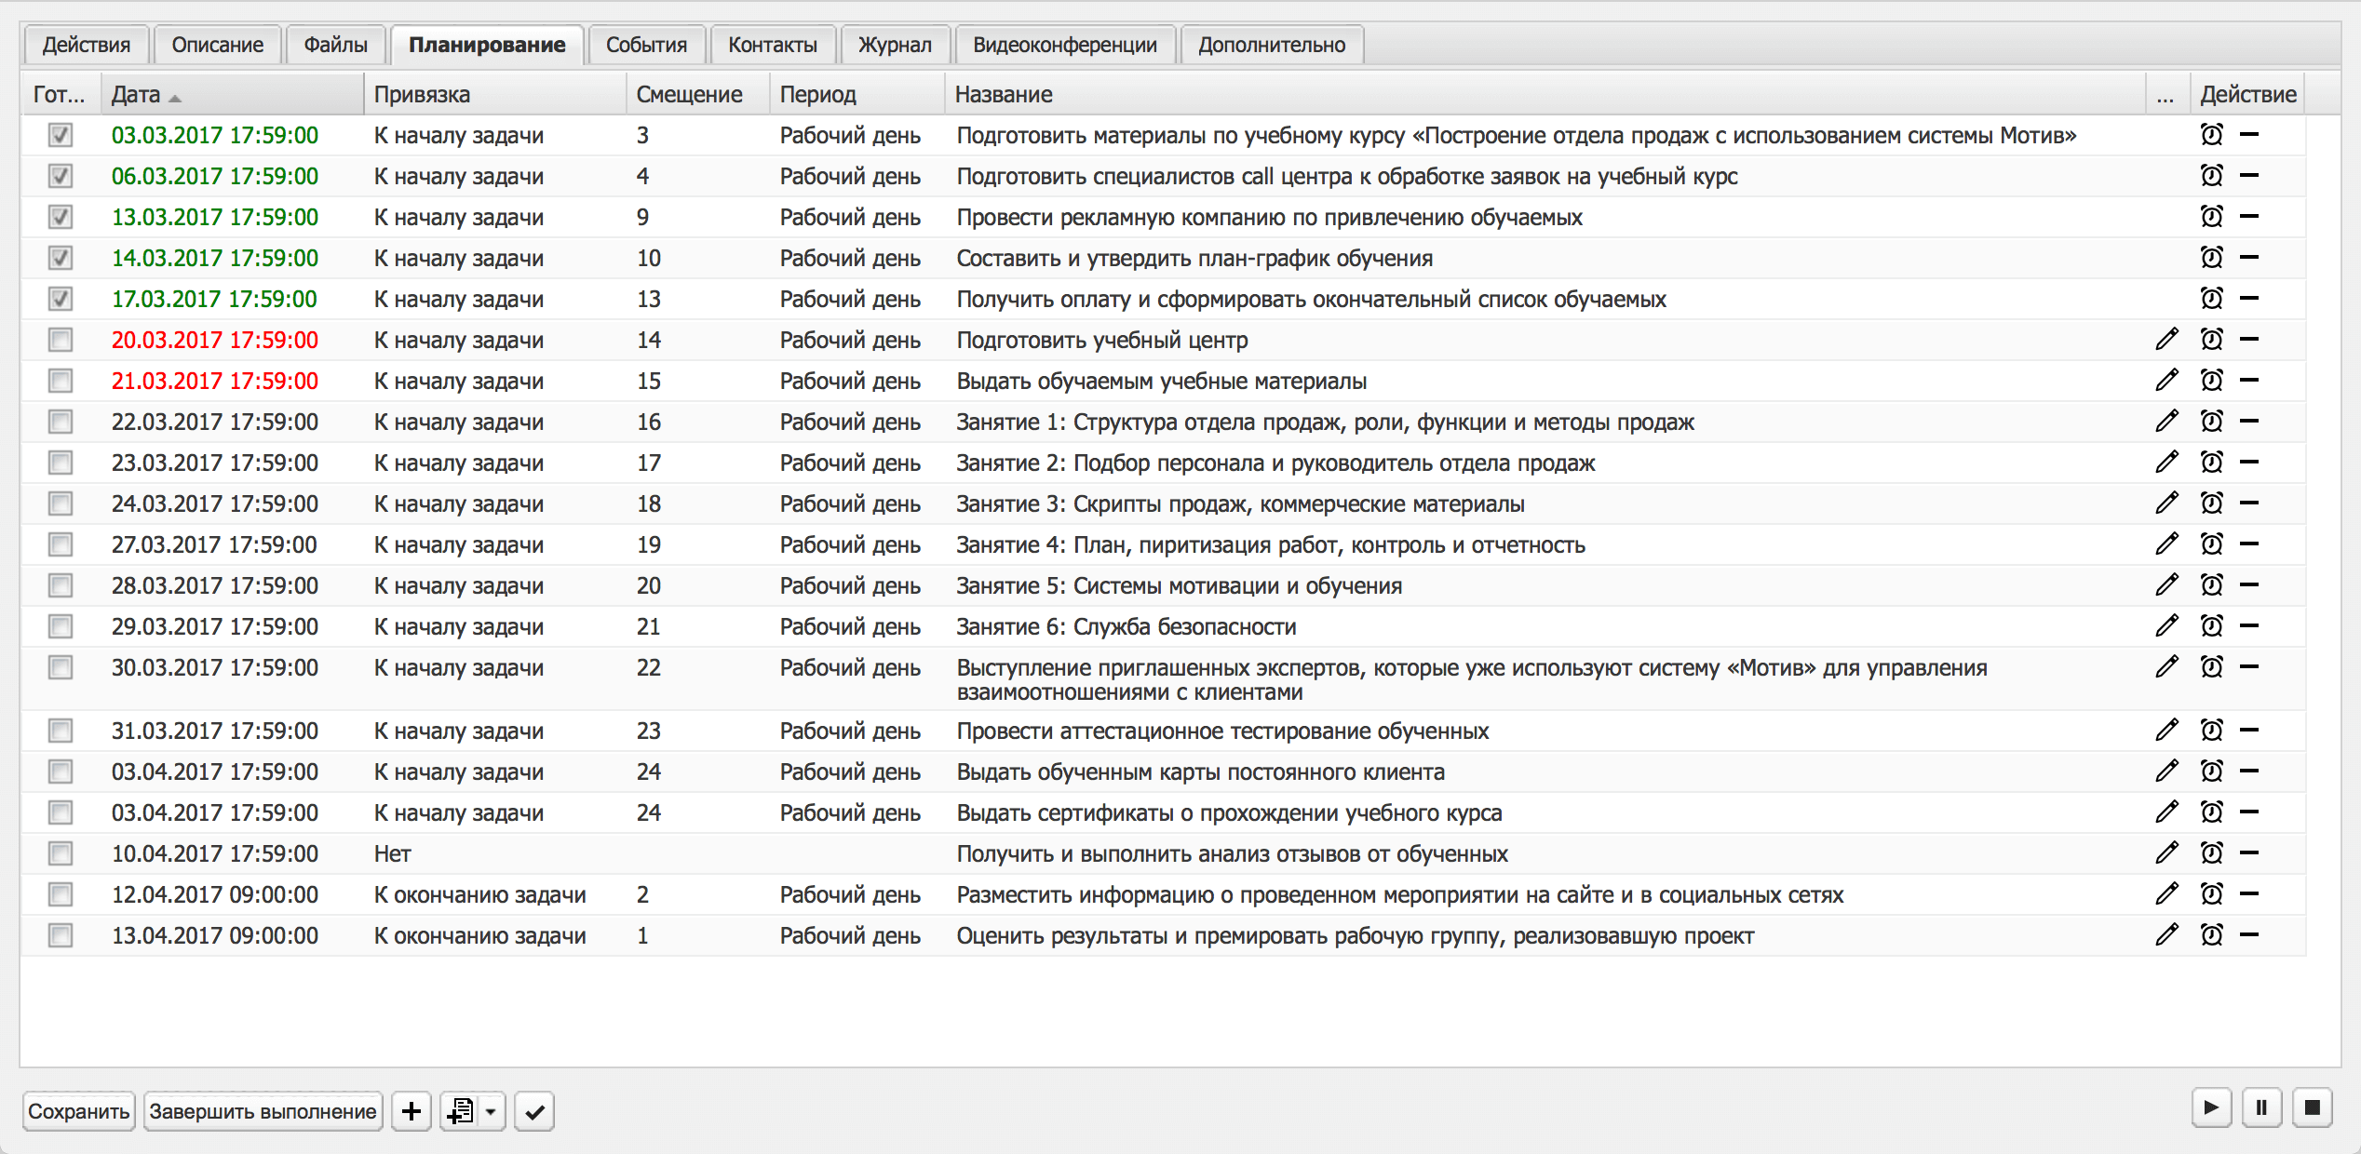Open the 'Описание' tab
The height and width of the screenshot is (1154, 2361).
218,45
